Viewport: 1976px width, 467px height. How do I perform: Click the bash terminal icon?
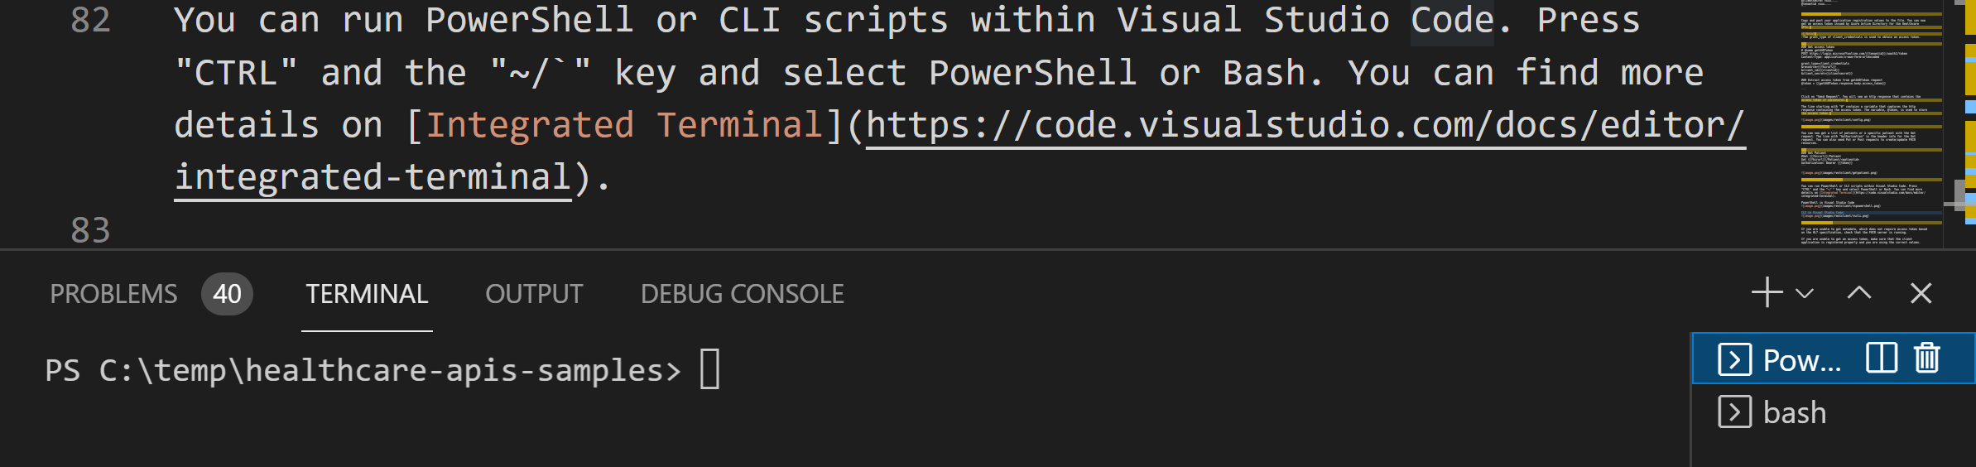[1734, 412]
